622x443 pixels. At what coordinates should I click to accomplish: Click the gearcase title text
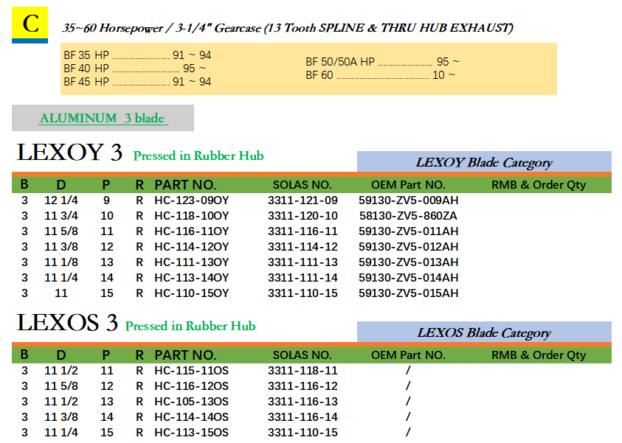point(288,28)
